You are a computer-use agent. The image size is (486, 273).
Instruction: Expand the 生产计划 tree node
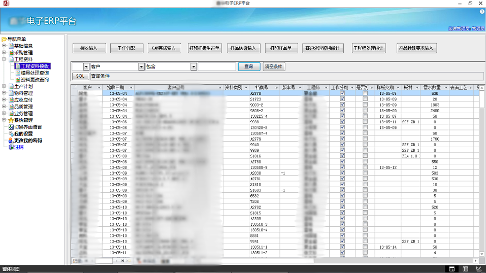click(4, 86)
